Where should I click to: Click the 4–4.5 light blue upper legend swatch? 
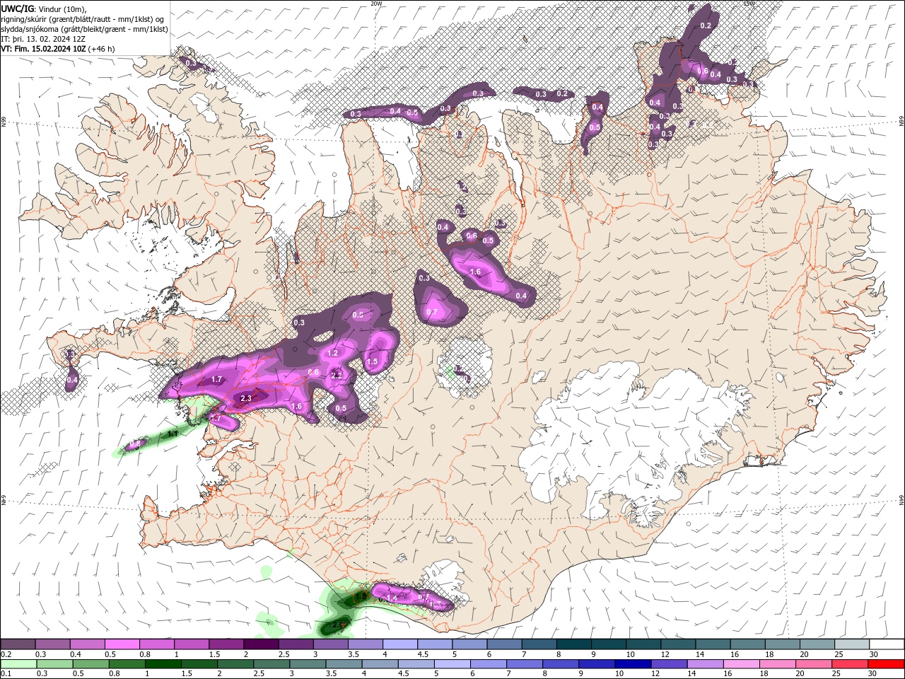(399, 644)
